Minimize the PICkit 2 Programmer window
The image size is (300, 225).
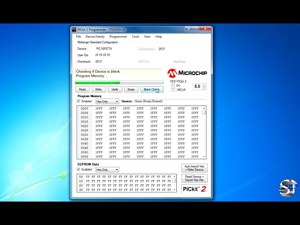tap(188, 29)
